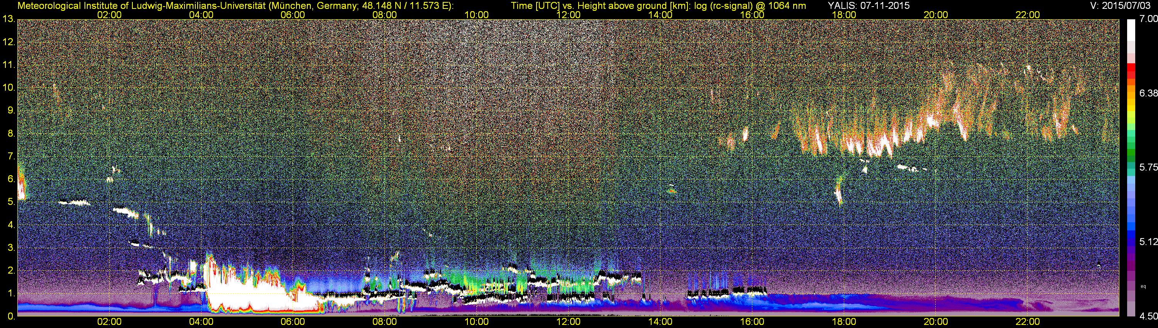The height and width of the screenshot is (328, 1158).
Task: Click the 1 km height axis label
Action: [x=11, y=293]
